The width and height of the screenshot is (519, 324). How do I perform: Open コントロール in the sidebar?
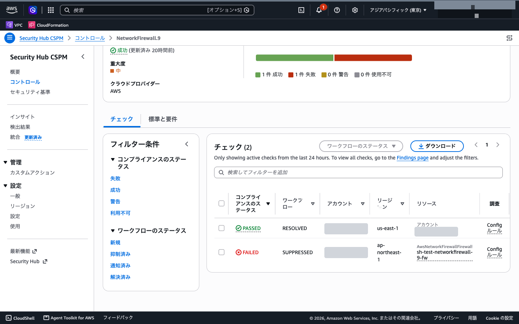[x=25, y=82]
